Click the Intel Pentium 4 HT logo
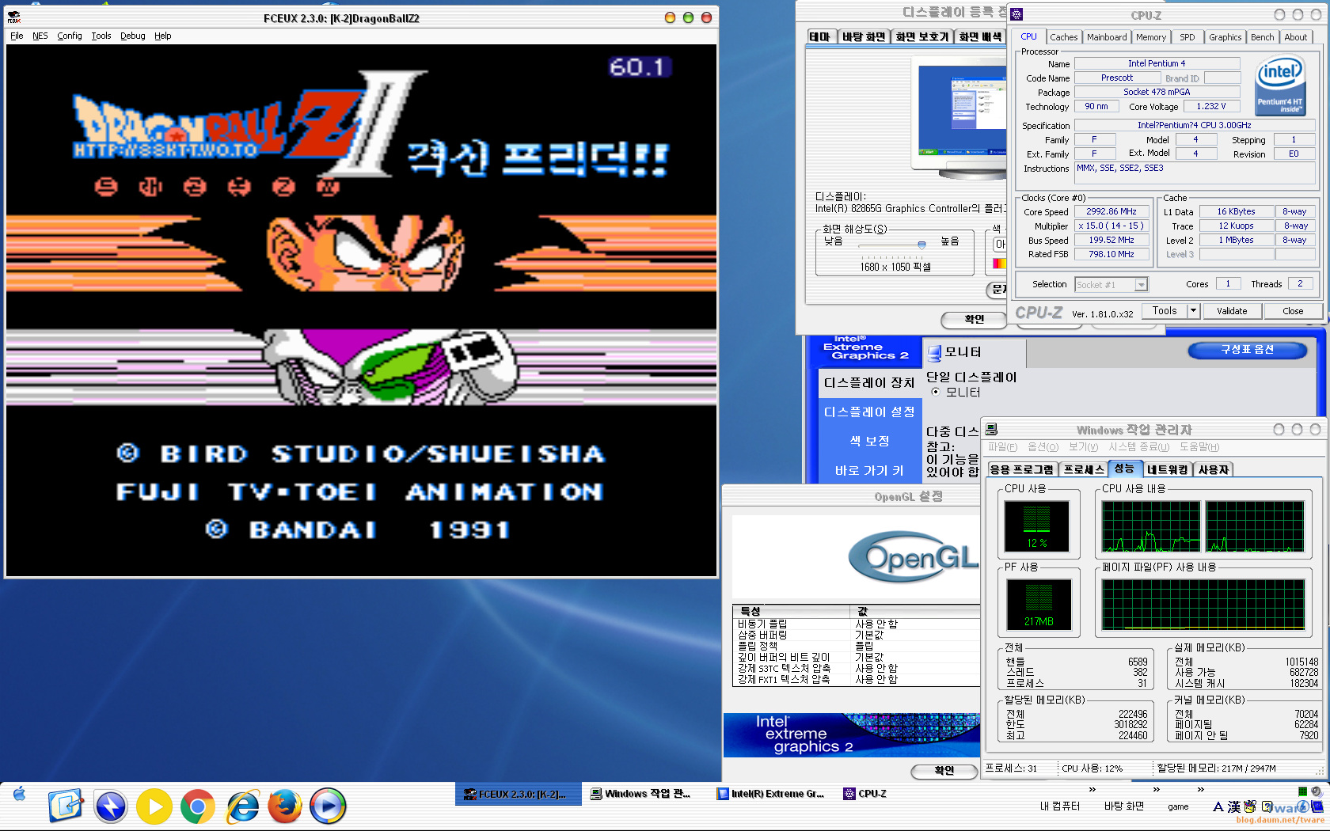Screen dimensions: 1330x831 point(1280,85)
